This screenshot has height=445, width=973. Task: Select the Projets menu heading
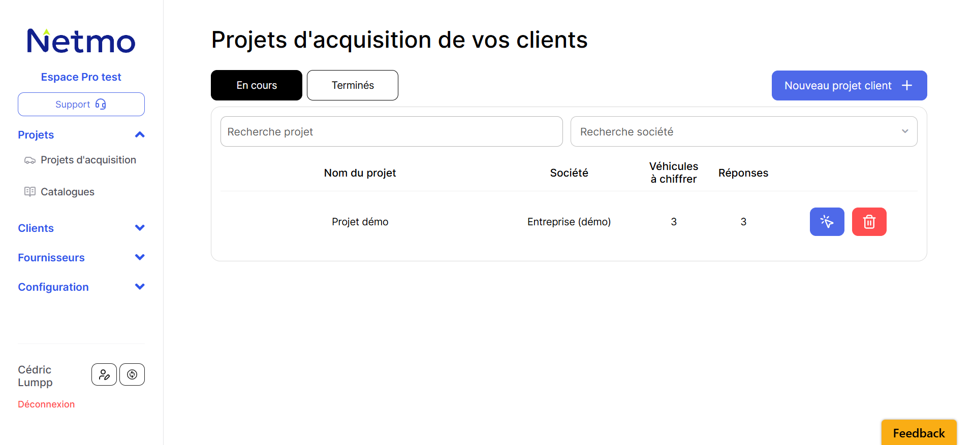pyautogui.click(x=36, y=135)
